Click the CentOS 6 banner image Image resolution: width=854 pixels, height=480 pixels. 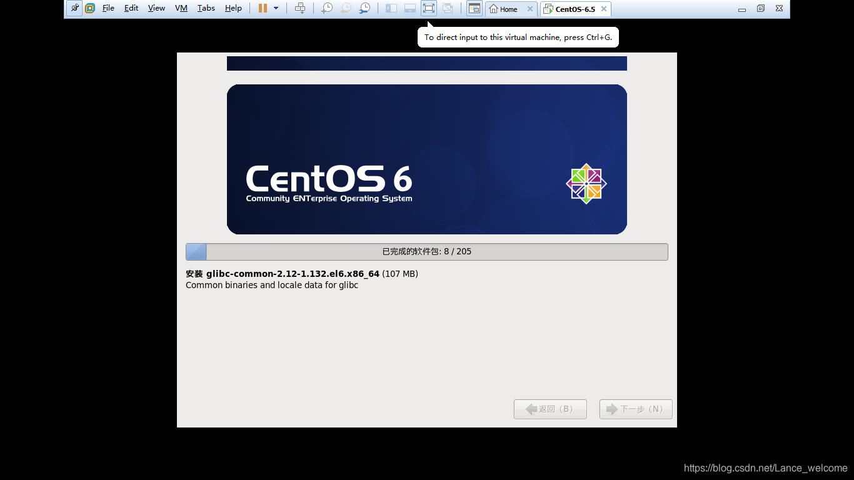(427, 159)
